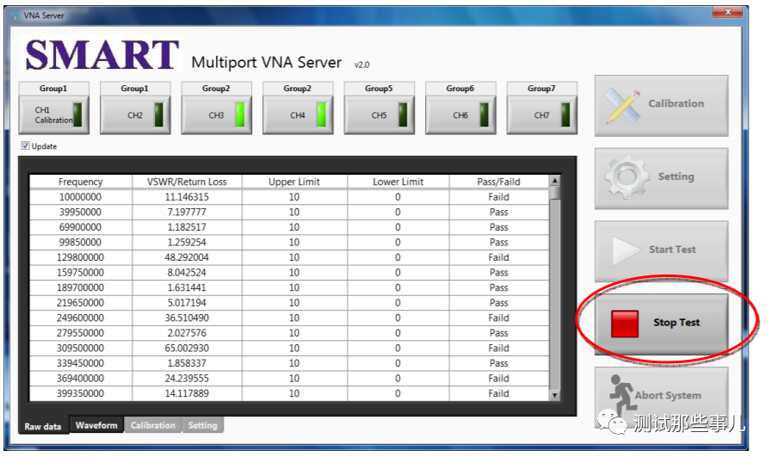Toggle the CH2 channel button
This screenshot has width=771, height=457.
coord(135,115)
